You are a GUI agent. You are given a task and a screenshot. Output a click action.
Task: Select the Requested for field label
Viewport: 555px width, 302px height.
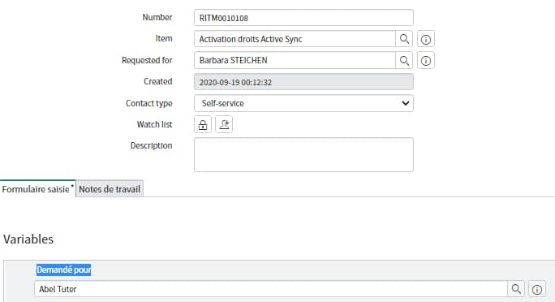(x=147, y=61)
